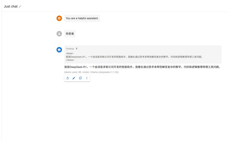Click the orange system prompt gear avatar

(59, 18)
